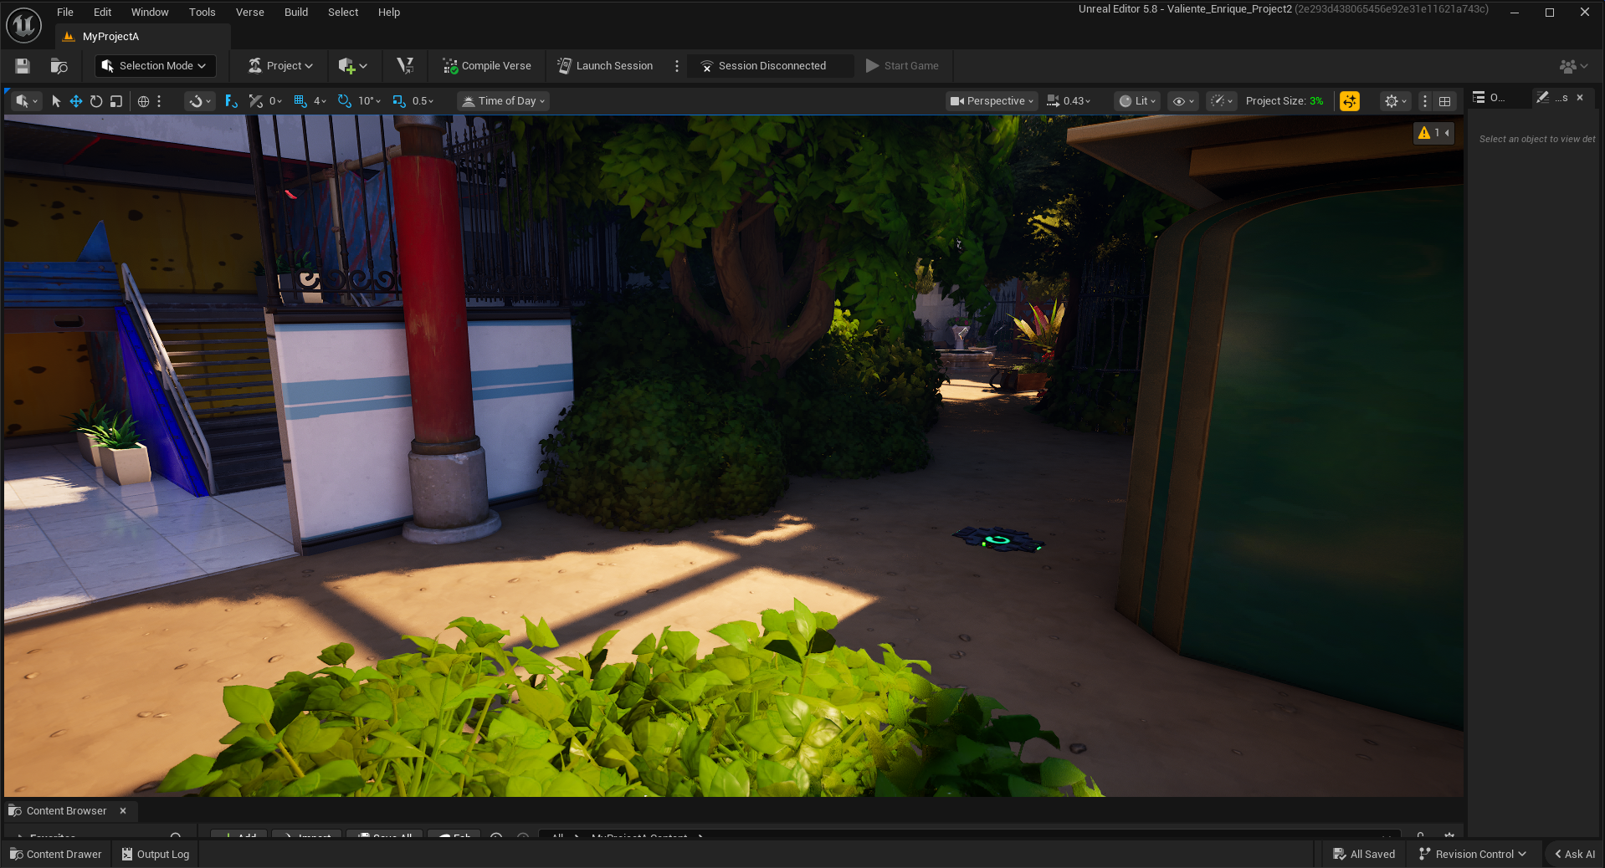The height and width of the screenshot is (868, 1605).
Task: Open the Selection Mode dropdown
Action: click(155, 66)
